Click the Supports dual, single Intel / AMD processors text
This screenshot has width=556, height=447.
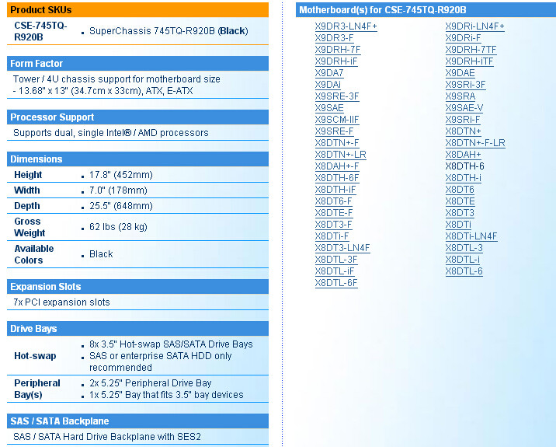[x=110, y=133]
